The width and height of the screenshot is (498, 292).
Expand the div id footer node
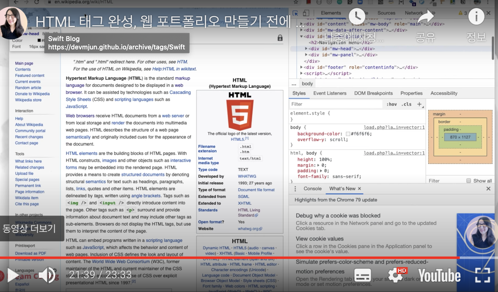click(301, 67)
